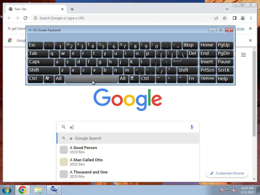Click the left arrow key on keyboard

pos(161,79)
